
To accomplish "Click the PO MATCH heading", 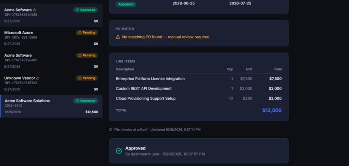I will tap(125, 29).
